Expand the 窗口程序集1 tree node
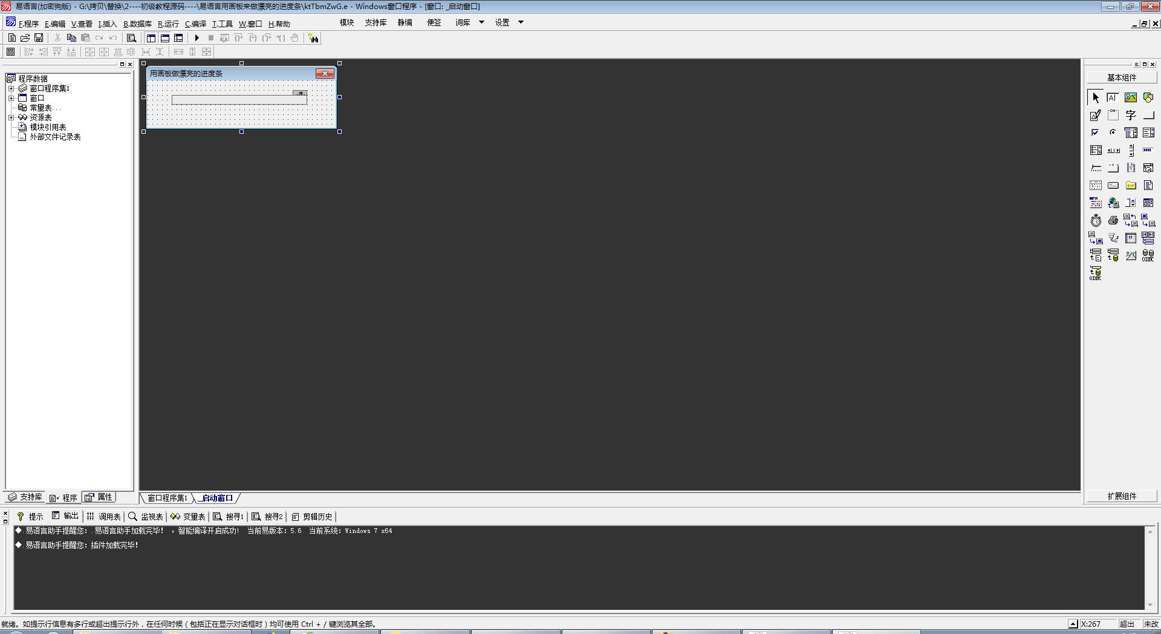 click(x=11, y=88)
